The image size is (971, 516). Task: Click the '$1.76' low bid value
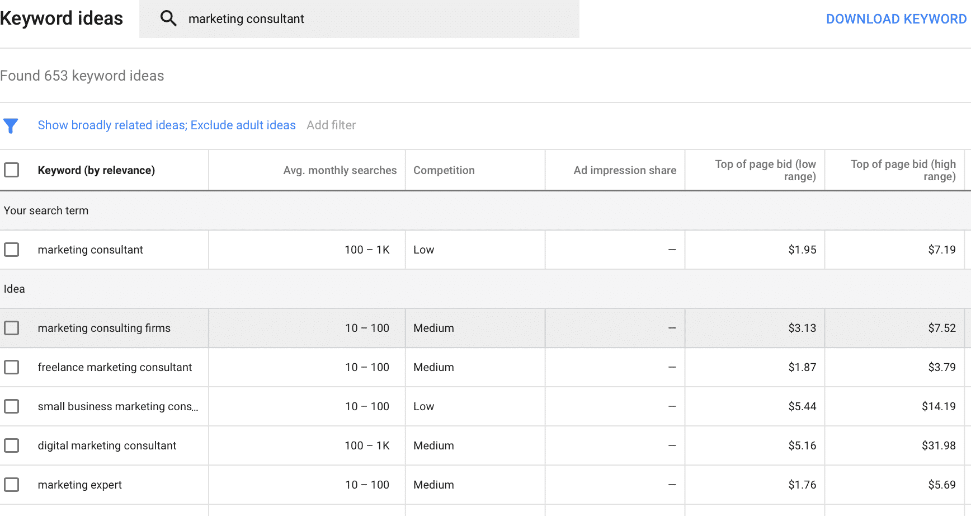802,485
